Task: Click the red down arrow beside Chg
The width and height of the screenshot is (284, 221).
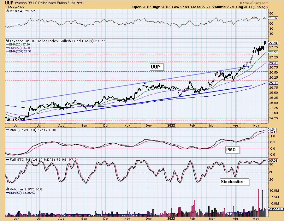Action: pyautogui.click(x=267, y=7)
